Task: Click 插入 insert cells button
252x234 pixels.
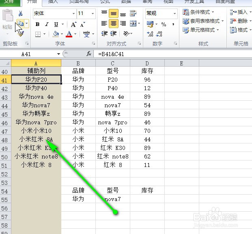Action: [x=240, y=12]
